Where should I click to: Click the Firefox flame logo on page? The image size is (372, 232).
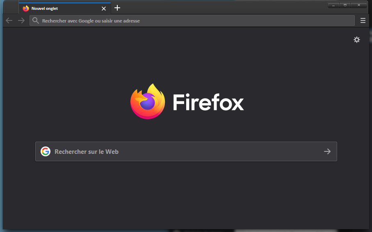pyautogui.click(x=147, y=101)
